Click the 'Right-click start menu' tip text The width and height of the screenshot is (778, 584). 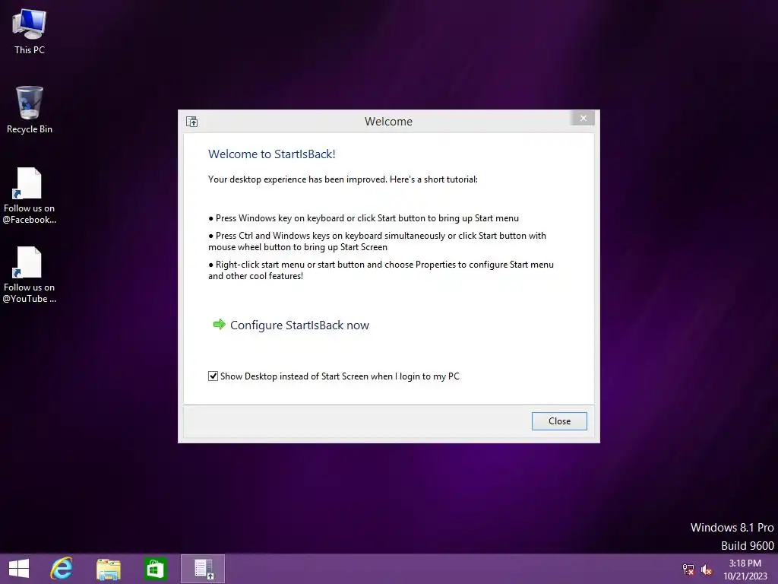(x=381, y=270)
